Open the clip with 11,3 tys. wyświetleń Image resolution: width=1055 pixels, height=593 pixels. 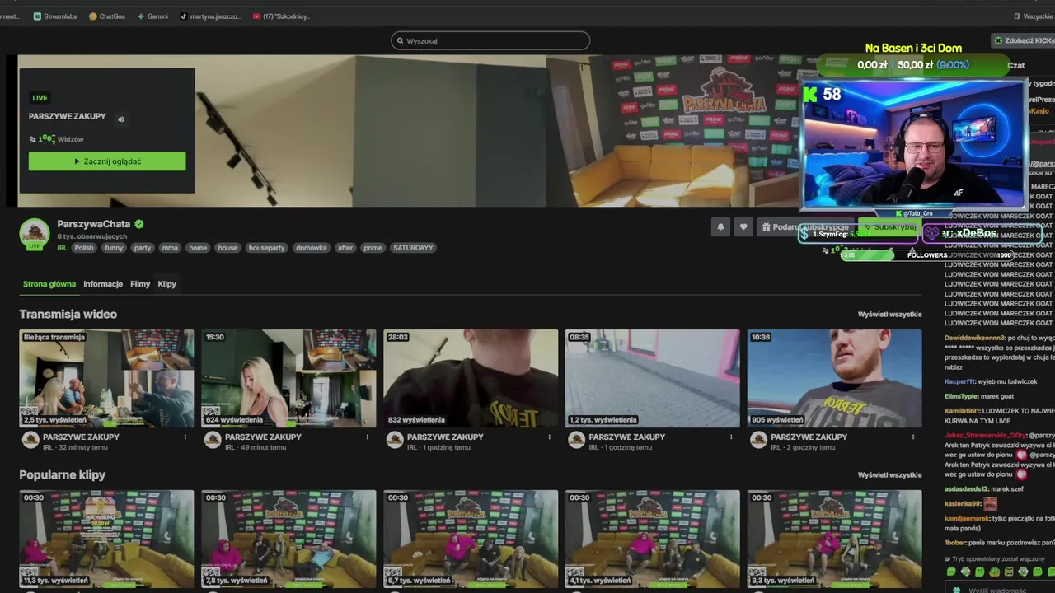click(x=107, y=539)
